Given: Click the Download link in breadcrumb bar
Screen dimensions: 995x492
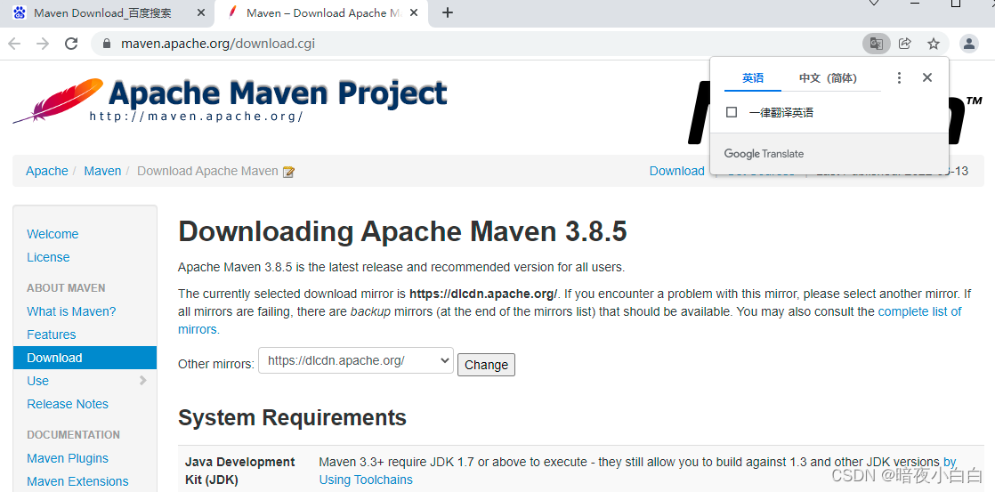Looking at the screenshot, I should (676, 171).
